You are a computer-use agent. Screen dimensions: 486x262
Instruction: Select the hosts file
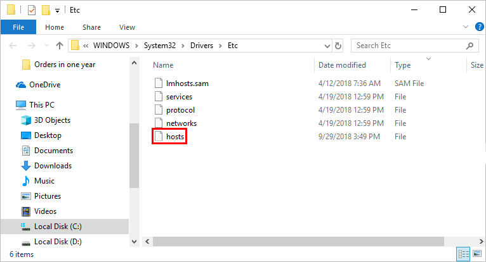click(x=175, y=137)
